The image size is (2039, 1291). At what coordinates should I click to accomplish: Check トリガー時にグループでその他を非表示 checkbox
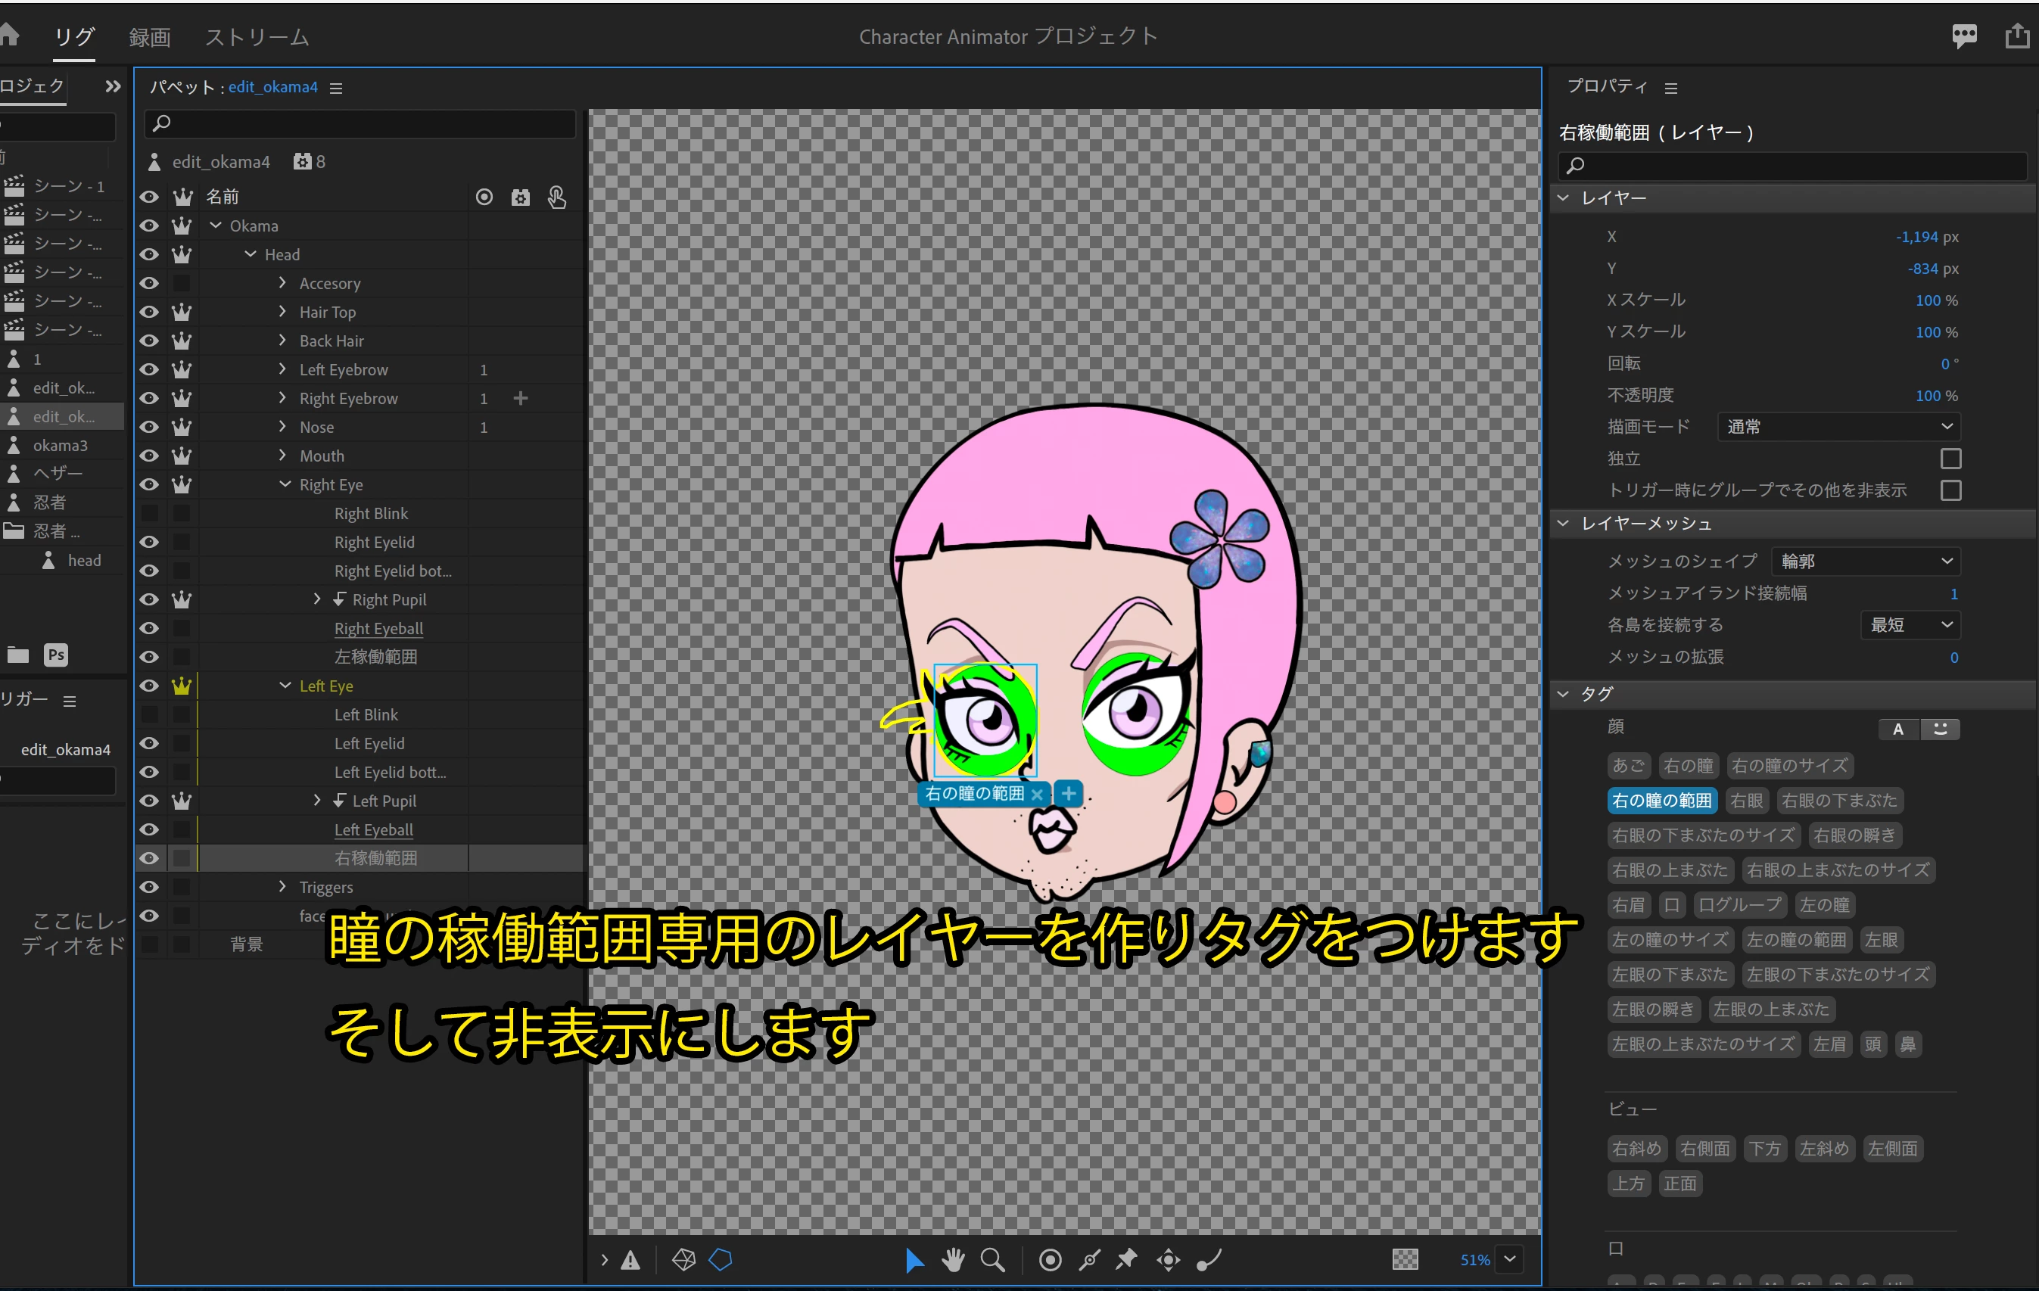1950,490
